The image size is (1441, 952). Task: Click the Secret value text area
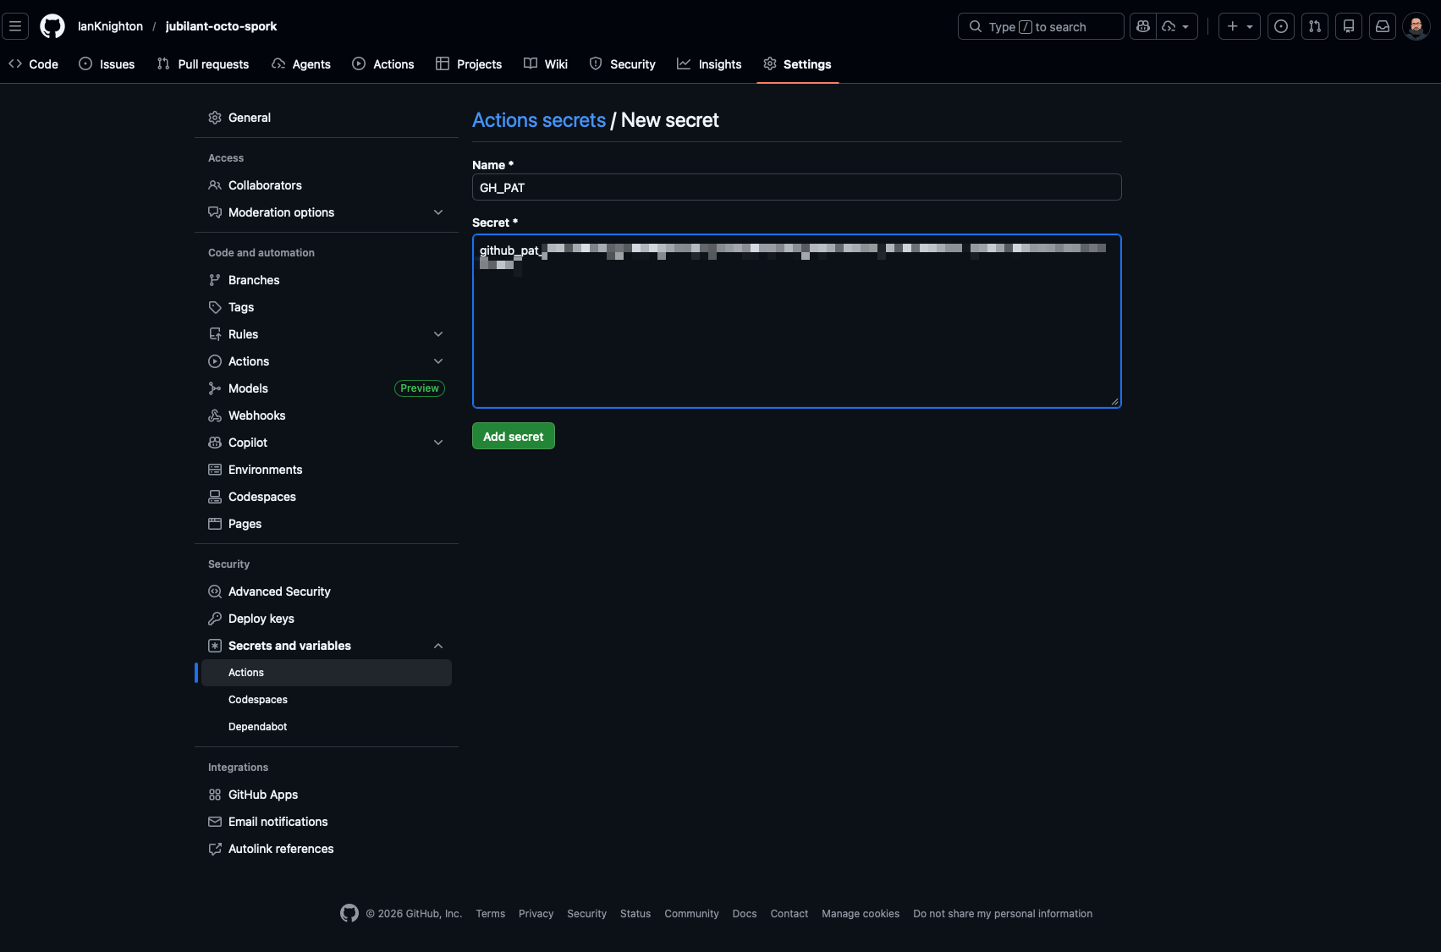pos(797,322)
